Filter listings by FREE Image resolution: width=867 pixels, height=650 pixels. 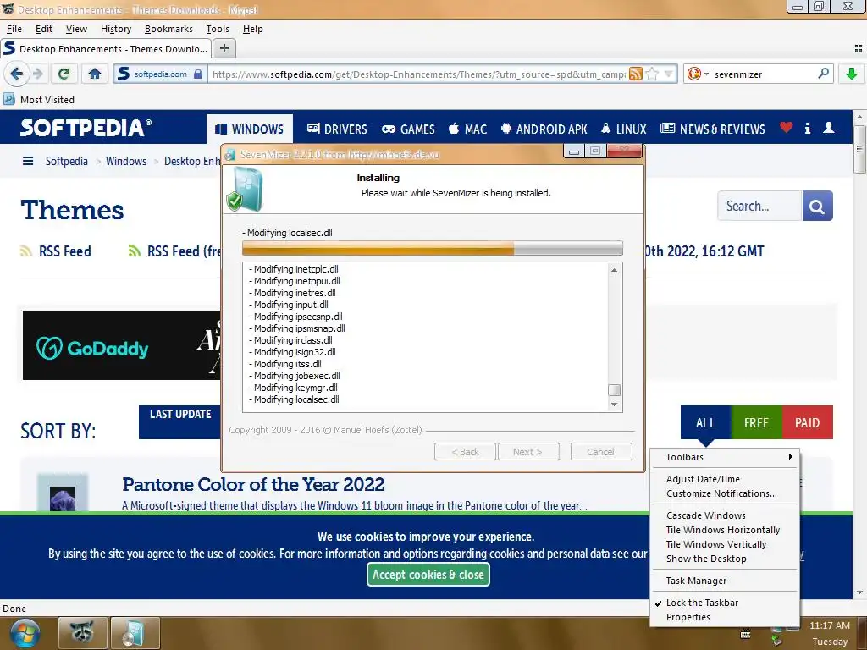click(x=756, y=422)
